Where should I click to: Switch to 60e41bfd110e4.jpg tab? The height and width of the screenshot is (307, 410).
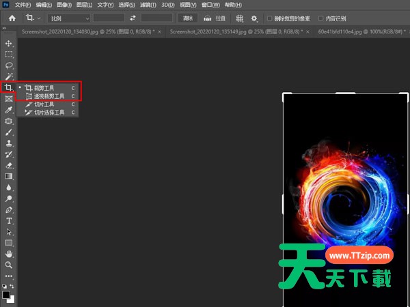point(362,31)
